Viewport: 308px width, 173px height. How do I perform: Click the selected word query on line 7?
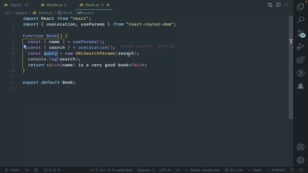point(50,53)
